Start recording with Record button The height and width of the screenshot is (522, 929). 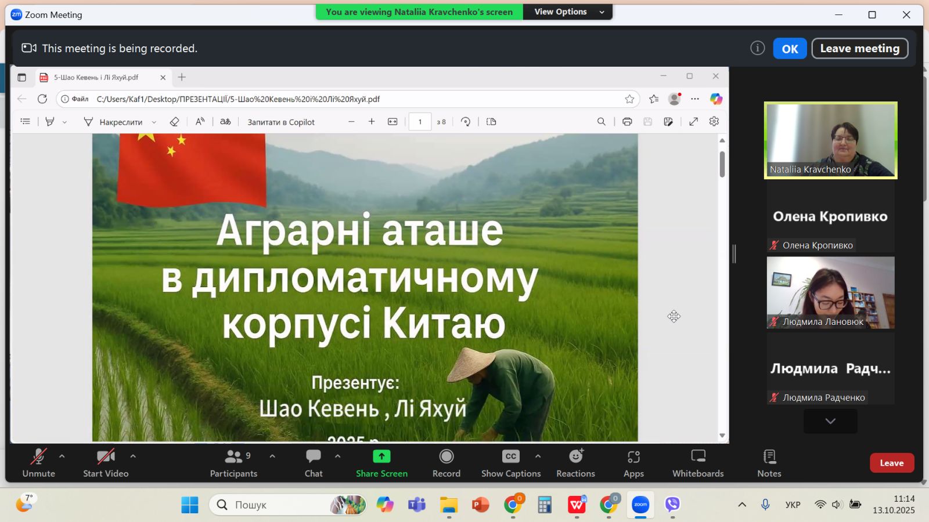click(x=446, y=463)
